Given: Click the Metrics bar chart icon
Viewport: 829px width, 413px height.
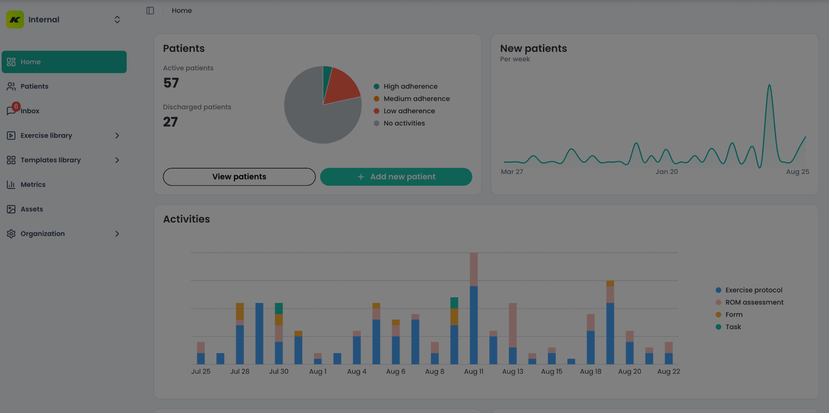Looking at the screenshot, I should tap(11, 184).
